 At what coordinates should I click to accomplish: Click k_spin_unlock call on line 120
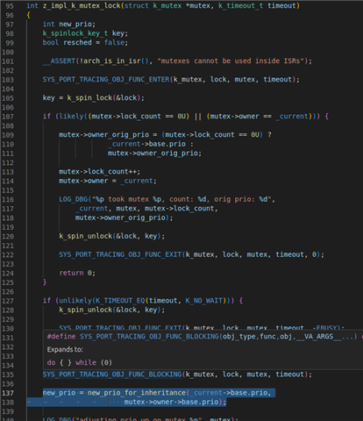86,236
